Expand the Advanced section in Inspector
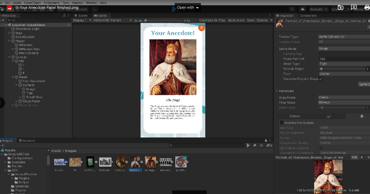370x194 pixels. click(x=277, y=91)
